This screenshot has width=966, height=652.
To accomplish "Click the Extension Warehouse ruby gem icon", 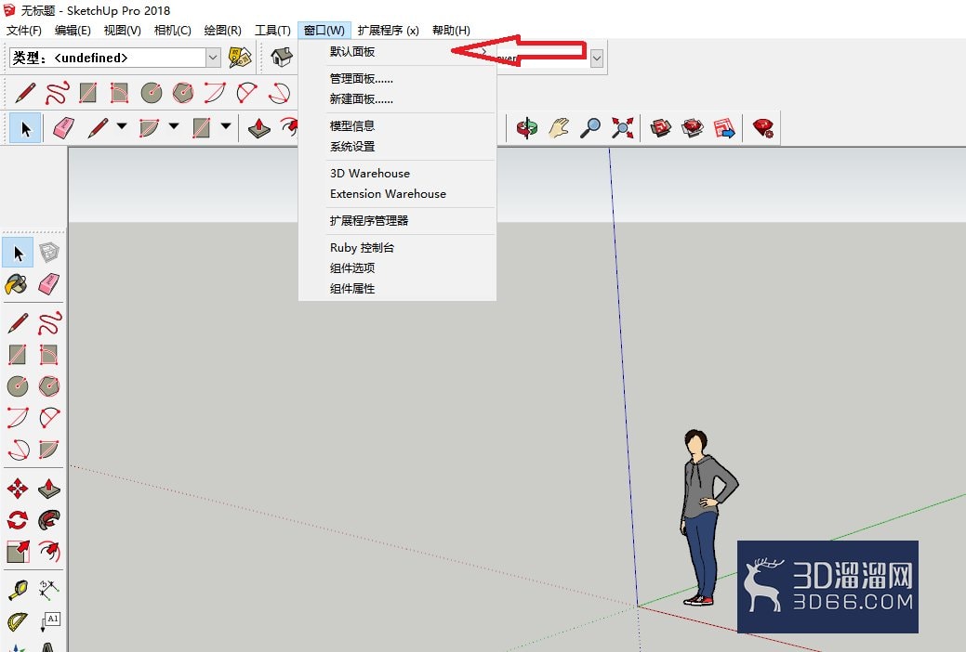I will 762,128.
